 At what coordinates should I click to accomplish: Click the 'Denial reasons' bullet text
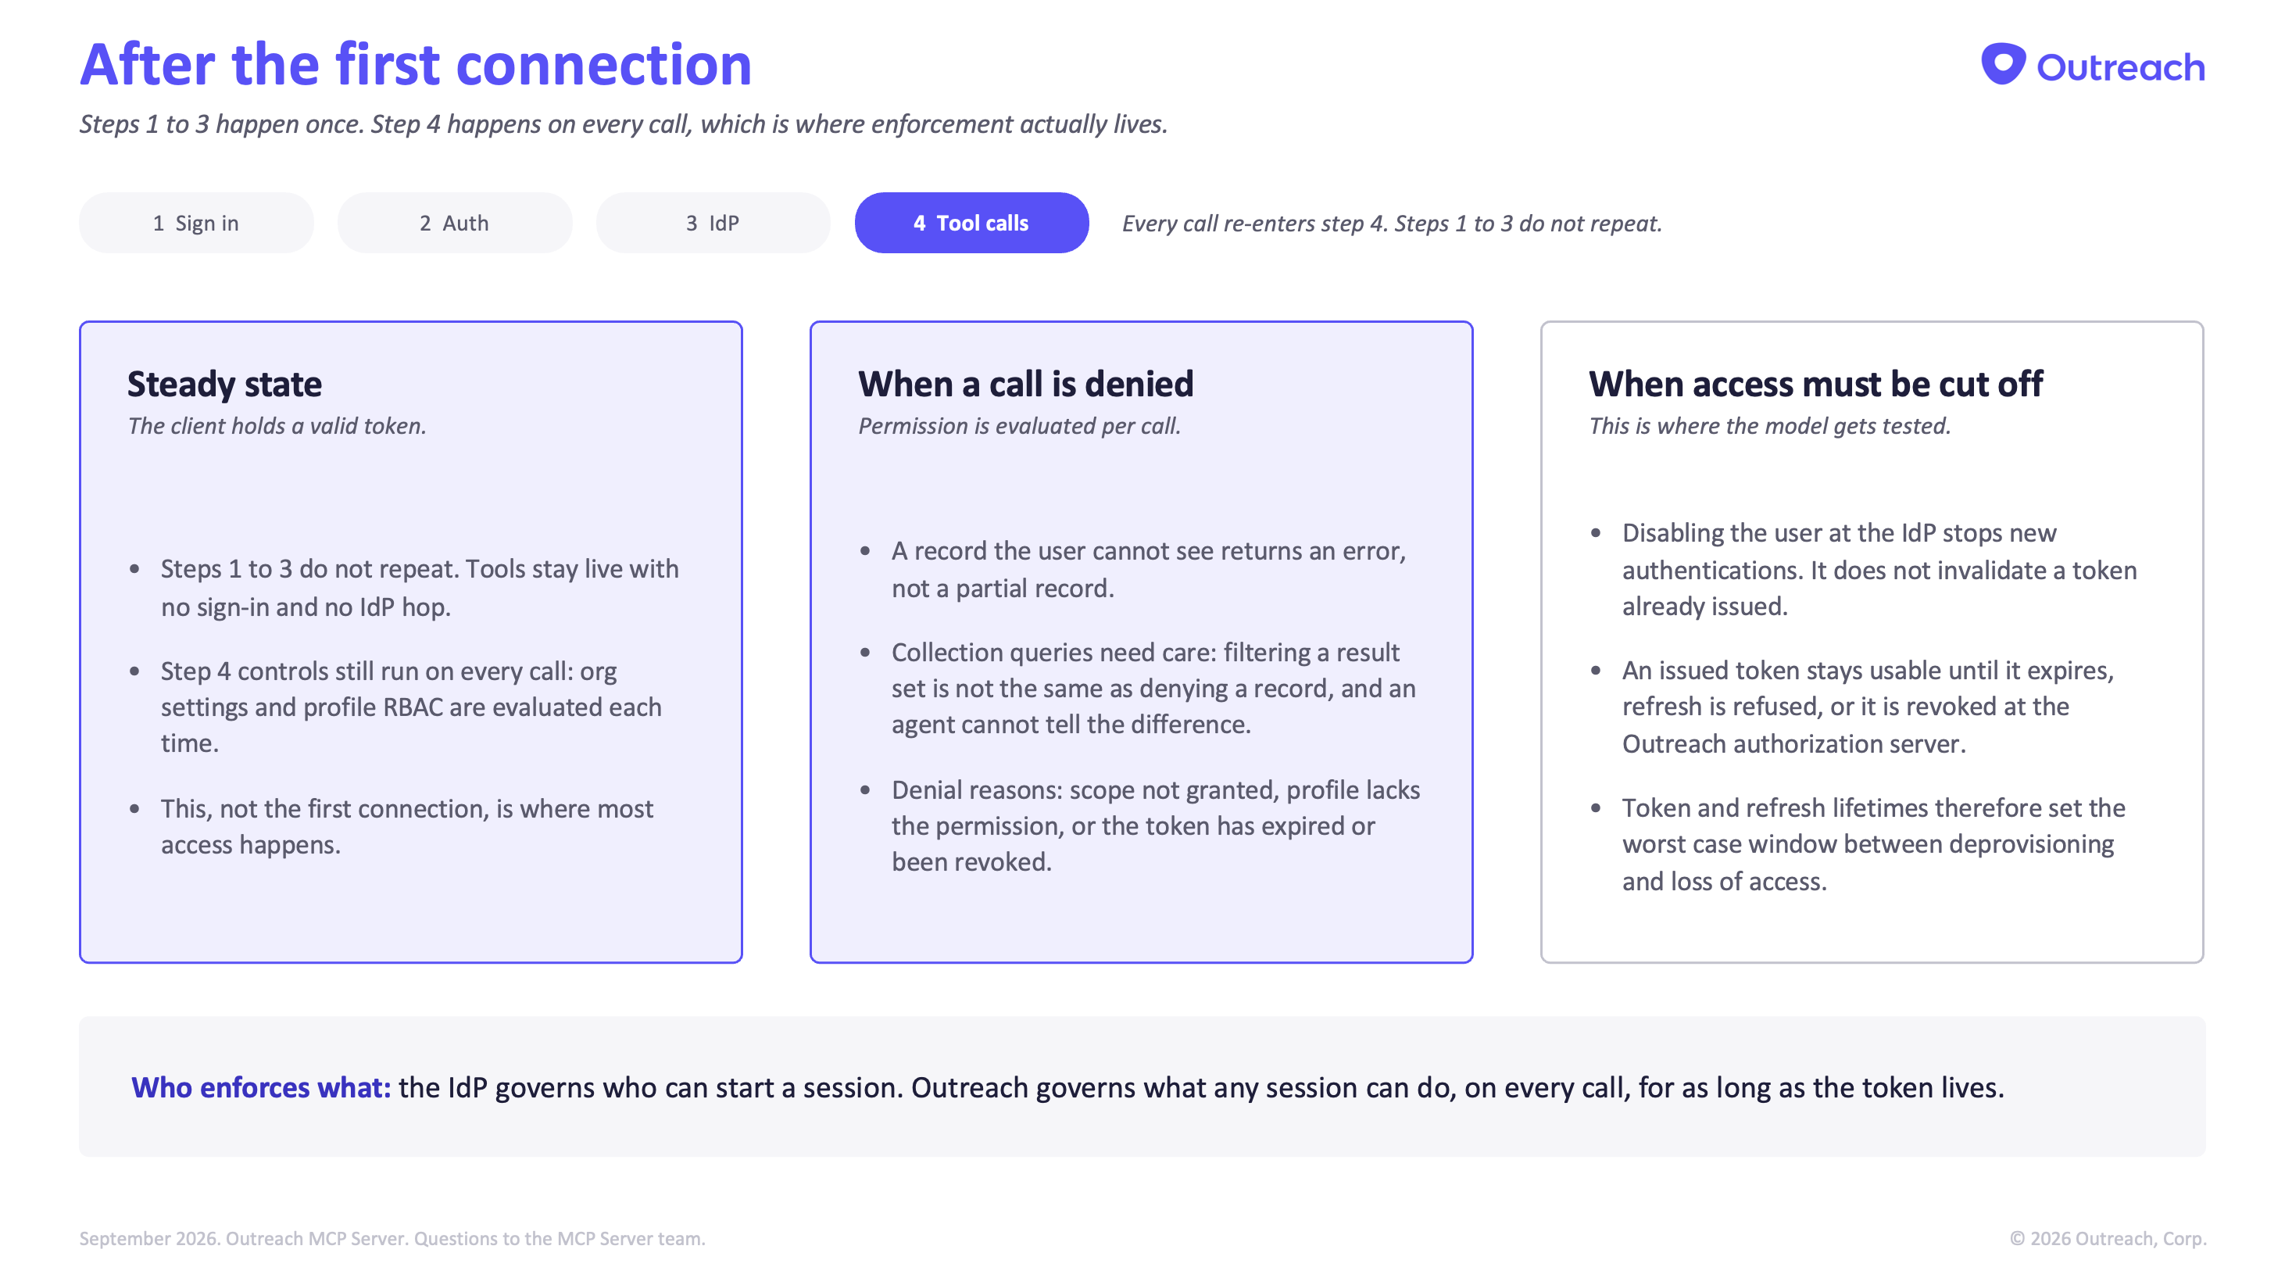click(x=1155, y=826)
